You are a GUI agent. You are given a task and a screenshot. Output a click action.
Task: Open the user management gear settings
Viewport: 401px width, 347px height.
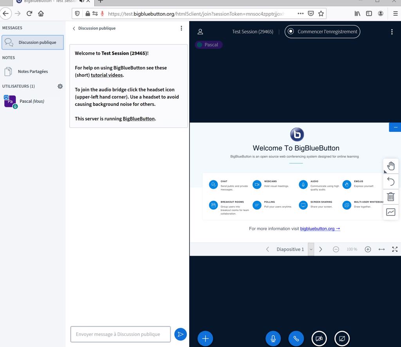tap(60, 86)
